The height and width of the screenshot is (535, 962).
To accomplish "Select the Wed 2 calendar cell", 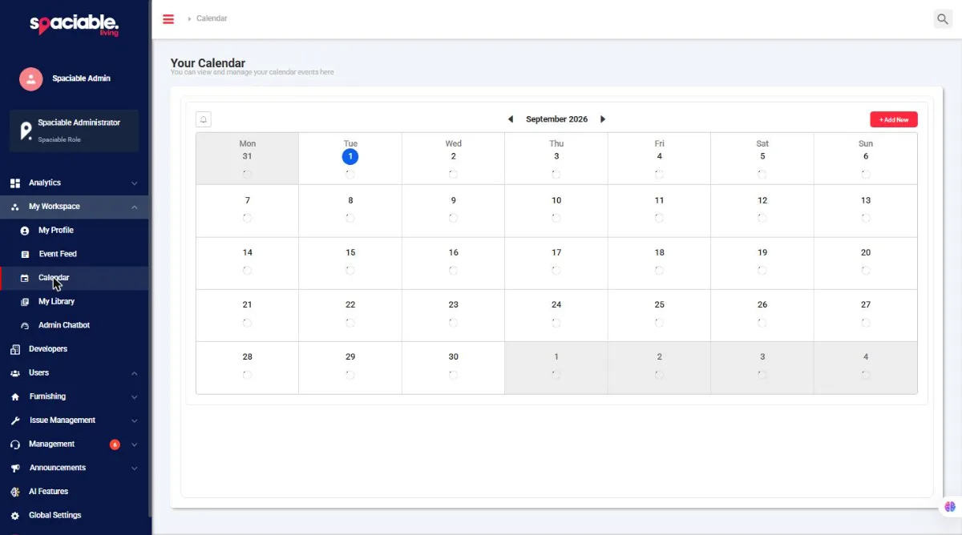I will tap(453, 159).
